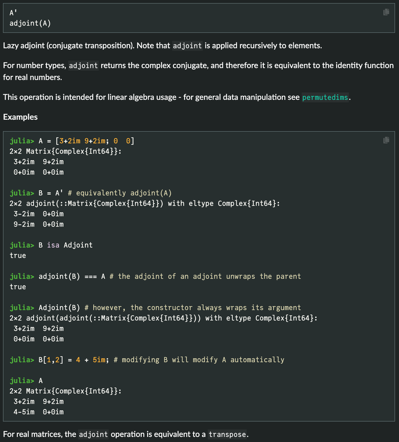399x442 pixels.
Task: Click inline adjoint code in 'For number types' sentence
Action: point(83,66)
